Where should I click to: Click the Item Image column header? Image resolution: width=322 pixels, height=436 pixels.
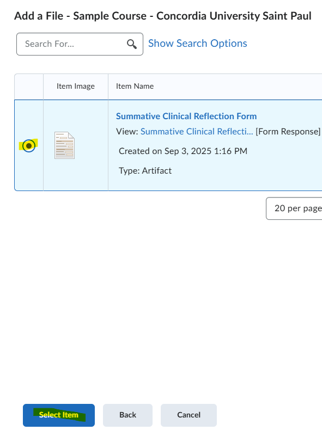pyautogui.click(x=76, y=87)
